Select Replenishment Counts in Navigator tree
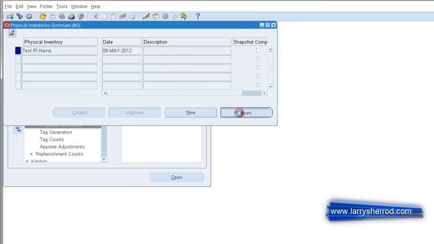434x244 pixels. [x=59, y=154]
